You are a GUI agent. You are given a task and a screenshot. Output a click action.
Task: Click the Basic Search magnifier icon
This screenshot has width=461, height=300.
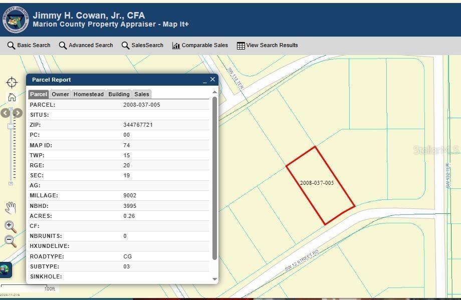[11, 45]
